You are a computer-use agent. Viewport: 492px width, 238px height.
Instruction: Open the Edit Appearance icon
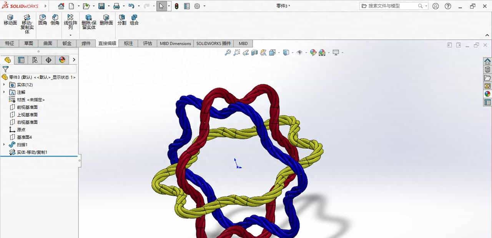tap(313, 53)
